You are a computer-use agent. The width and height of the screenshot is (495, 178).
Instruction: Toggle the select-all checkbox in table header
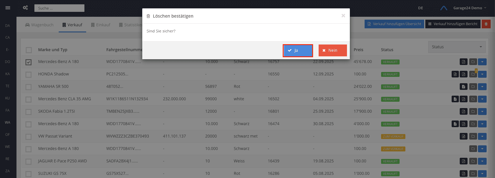29,50
